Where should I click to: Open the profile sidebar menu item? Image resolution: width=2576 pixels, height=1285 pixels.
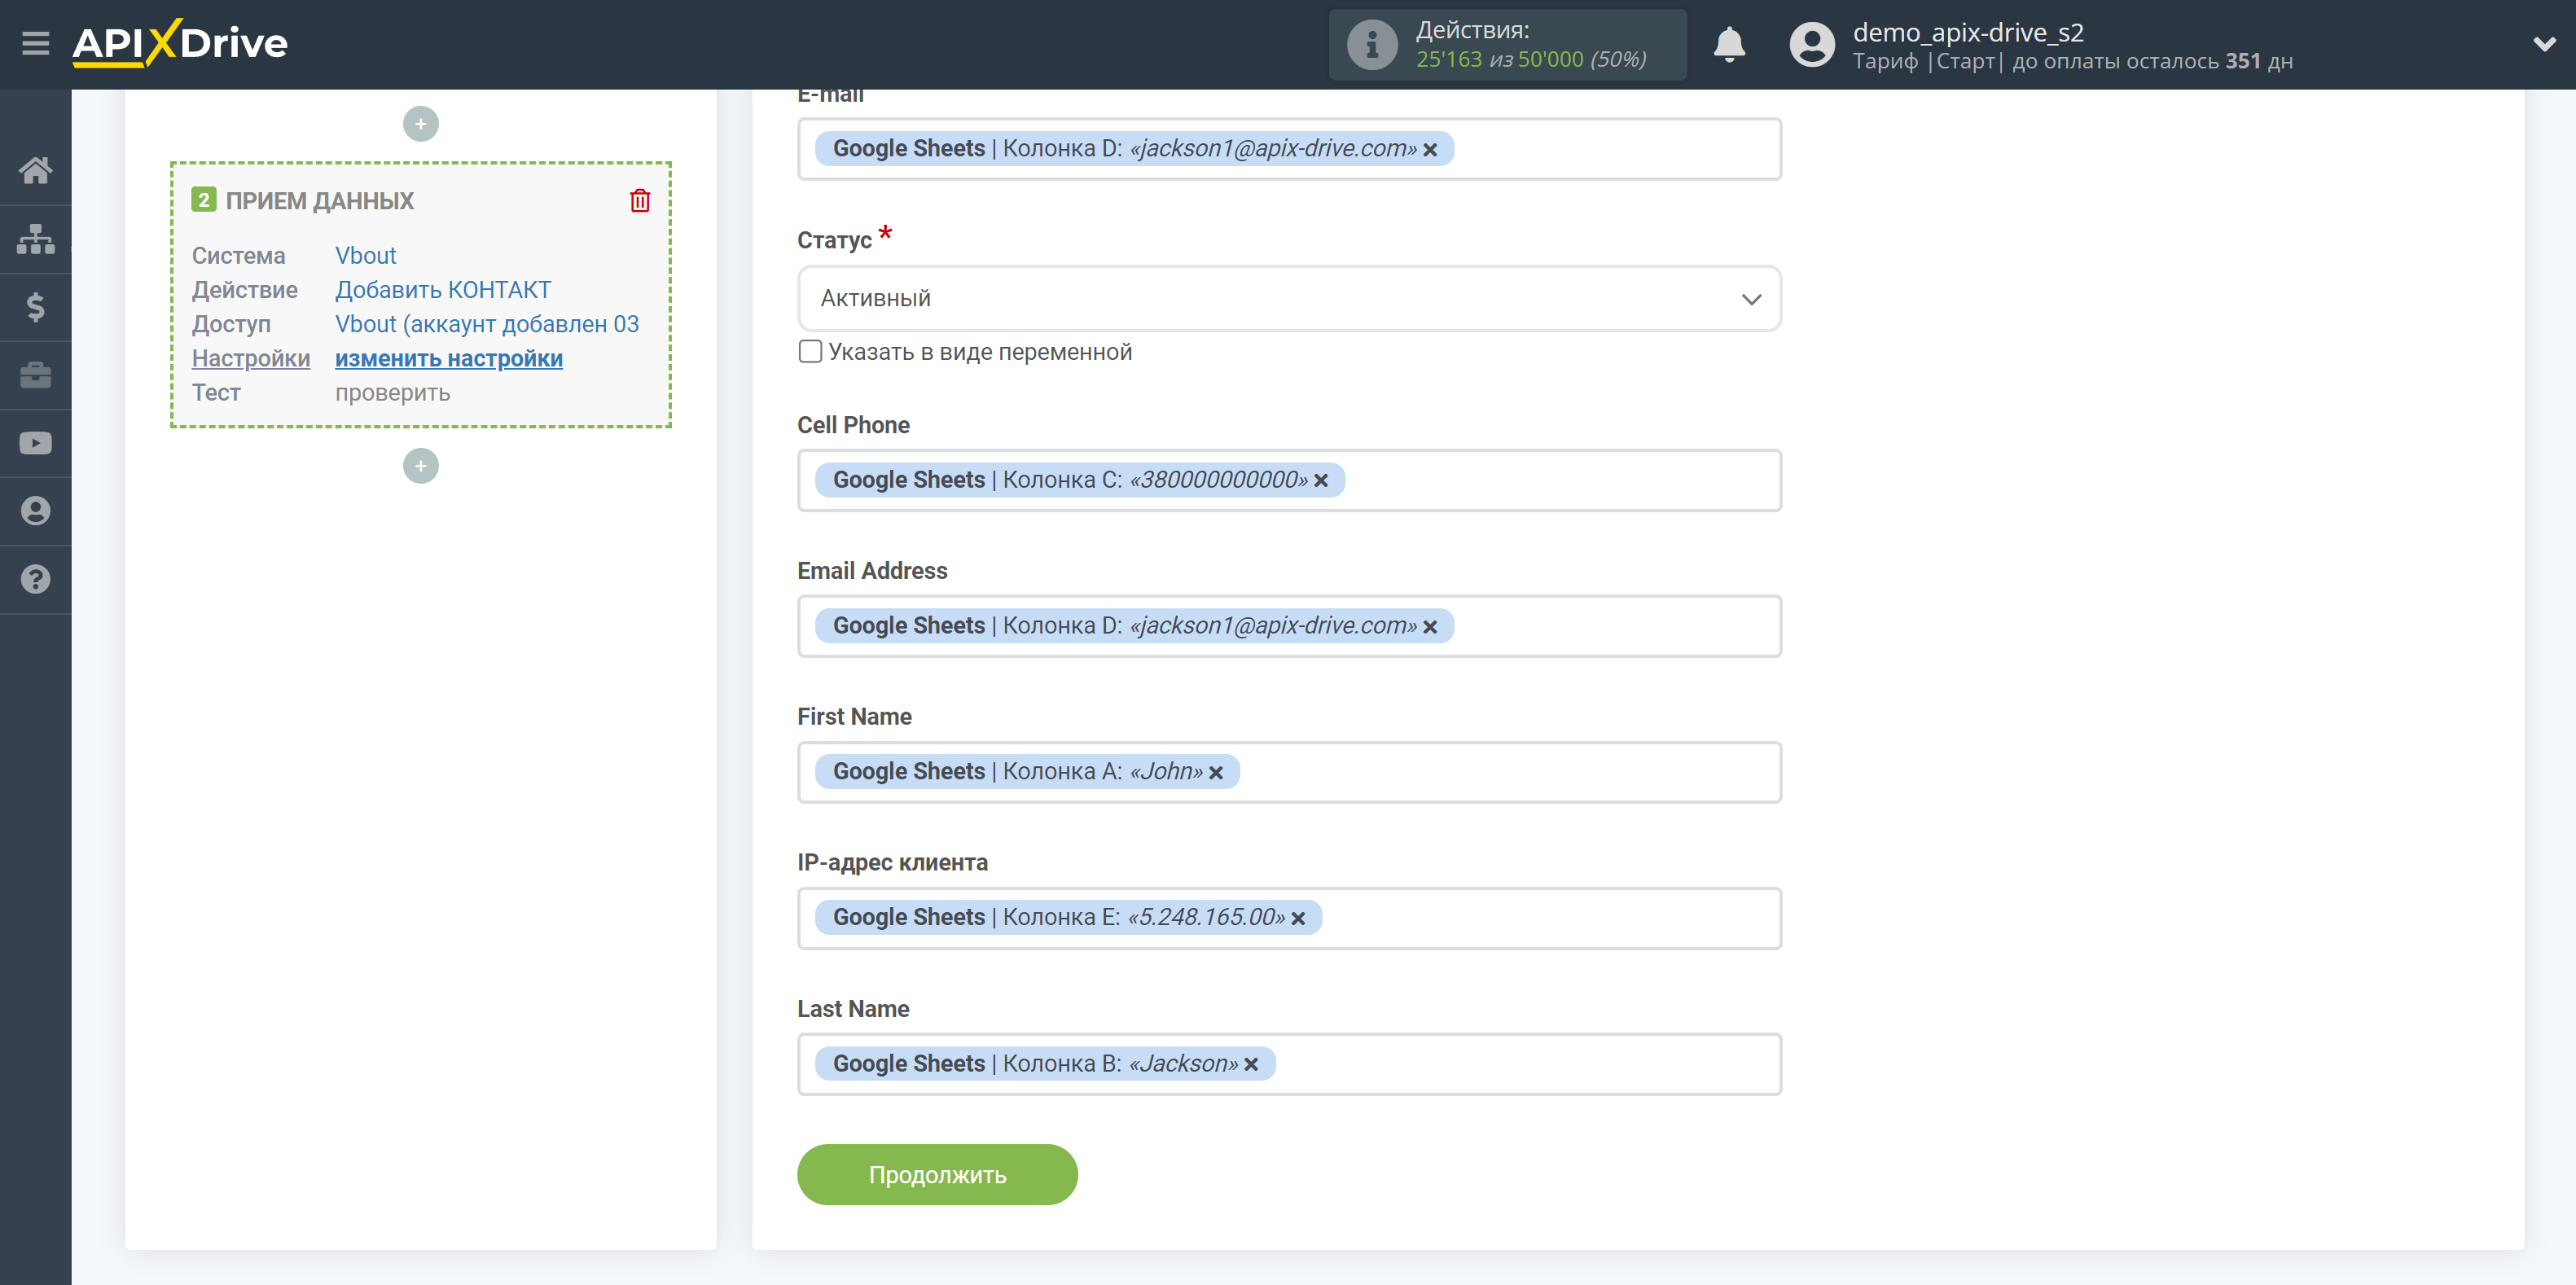[x=35, y=511]
